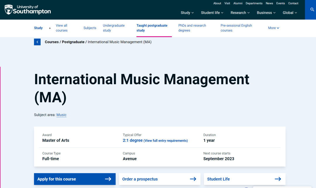
Task: Open the About link in top bar
Action: 217,4
